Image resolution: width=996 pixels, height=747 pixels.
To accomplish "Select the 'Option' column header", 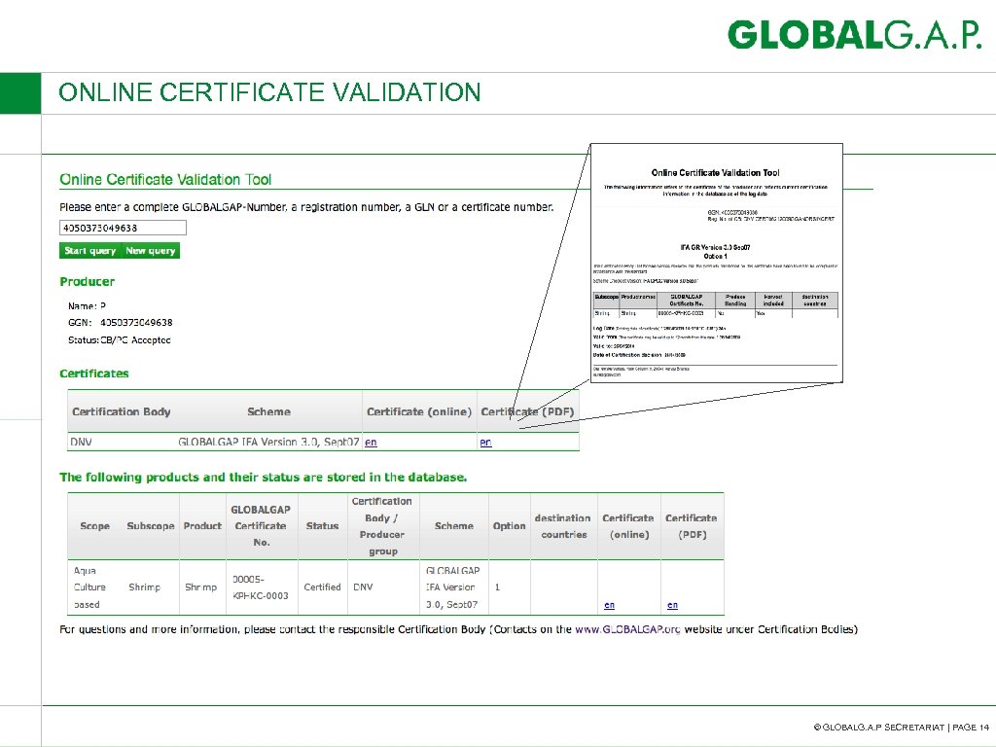I will point(510,526).
